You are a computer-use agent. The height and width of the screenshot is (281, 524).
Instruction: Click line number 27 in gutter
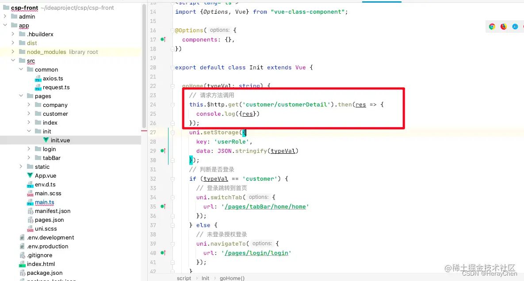[153, 133]
